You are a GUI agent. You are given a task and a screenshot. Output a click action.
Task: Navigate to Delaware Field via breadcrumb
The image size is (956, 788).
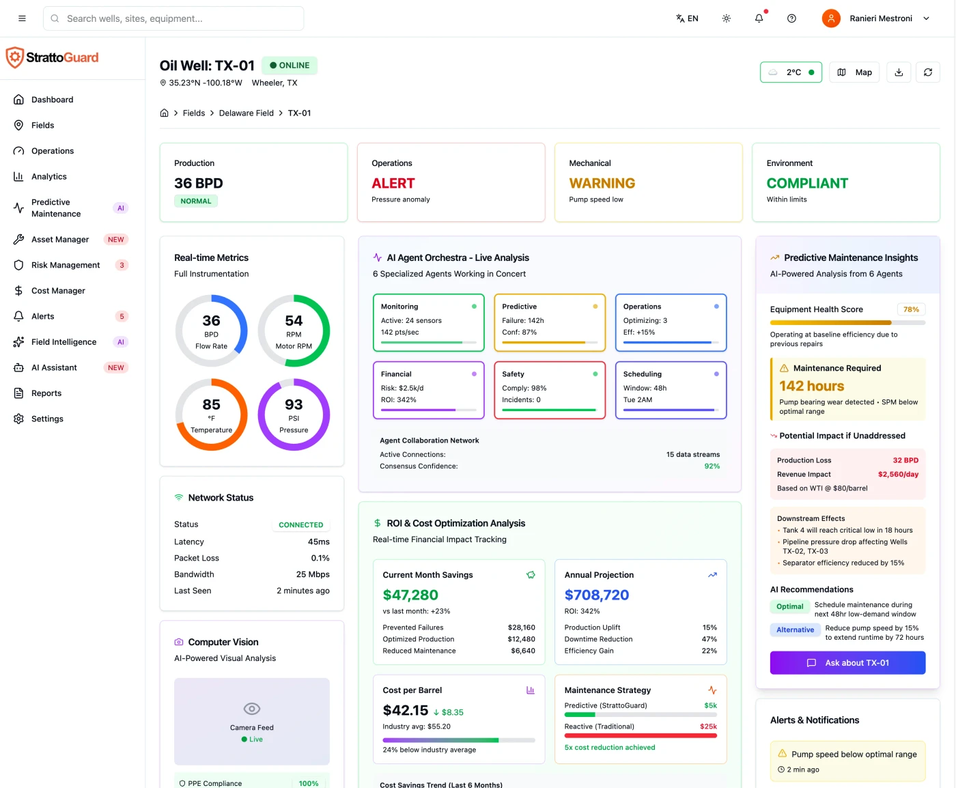[246, 113]
